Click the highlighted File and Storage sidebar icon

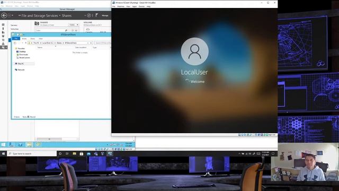(x=4, y=47)
